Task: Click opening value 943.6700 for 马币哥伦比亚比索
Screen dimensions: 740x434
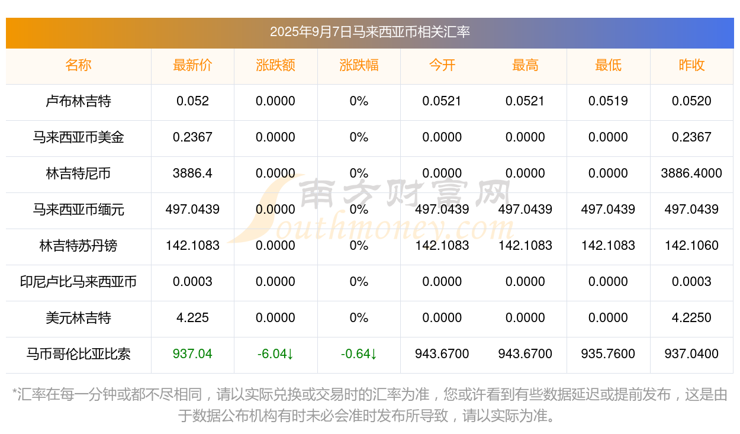Action: pyautogui.click(x=442, y=354)
